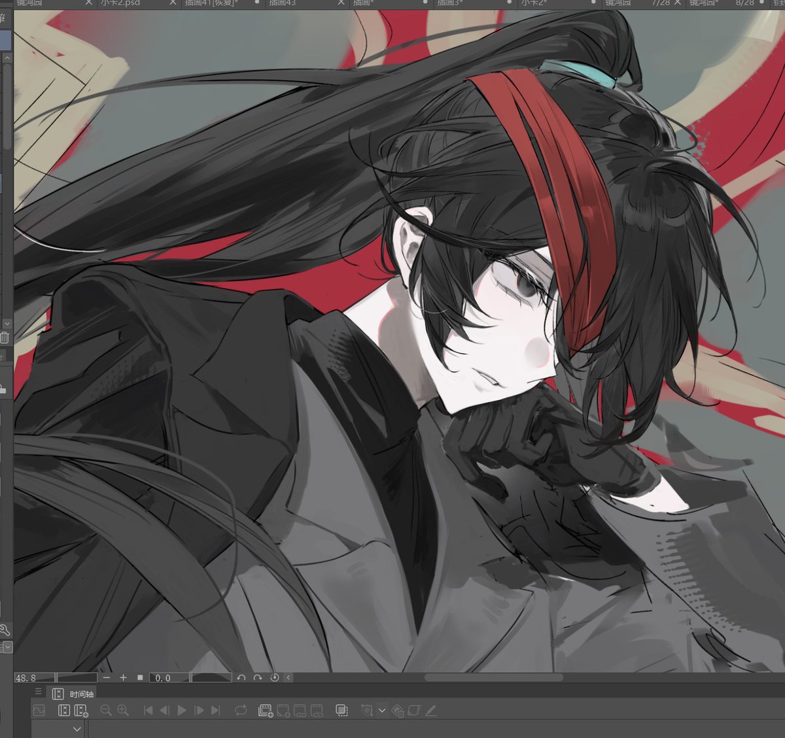The image size is (785, 738).
Task: Click the add keyframe icon
Action: (367, 710)
